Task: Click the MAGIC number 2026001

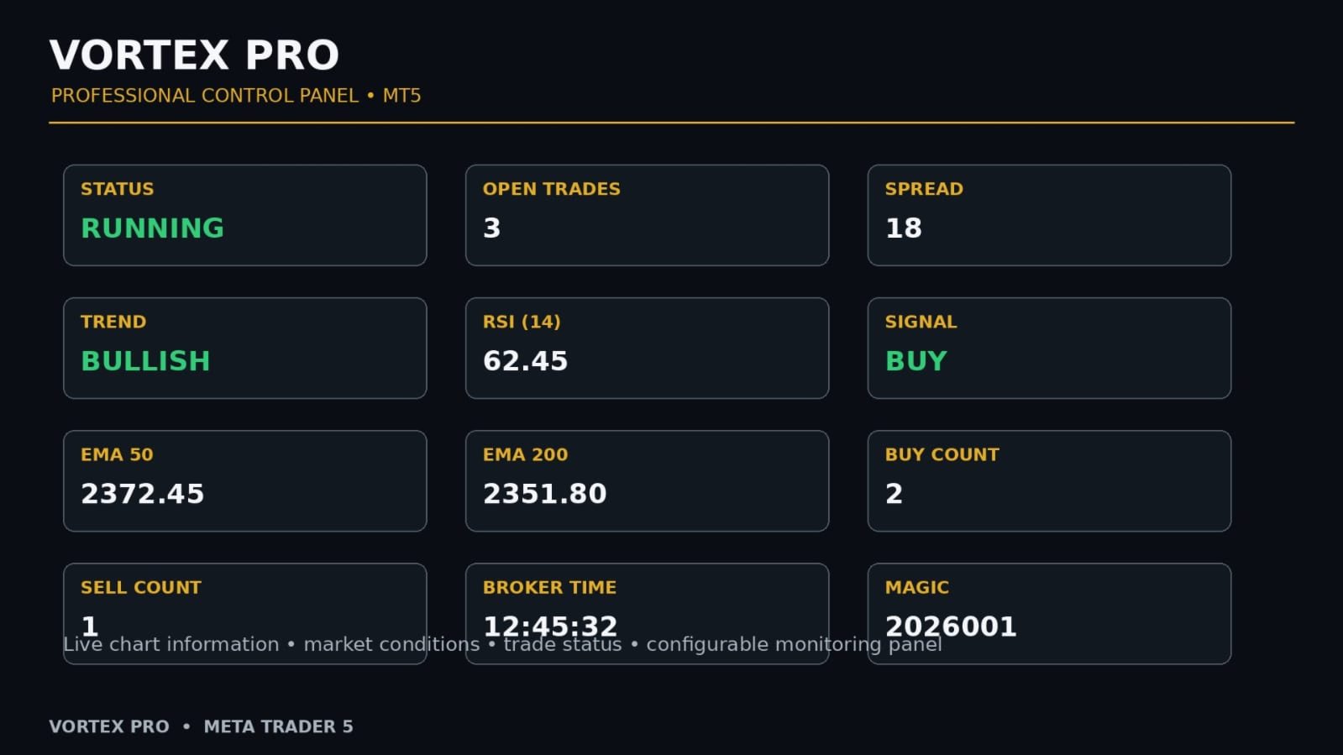Action: pos(951,626)
